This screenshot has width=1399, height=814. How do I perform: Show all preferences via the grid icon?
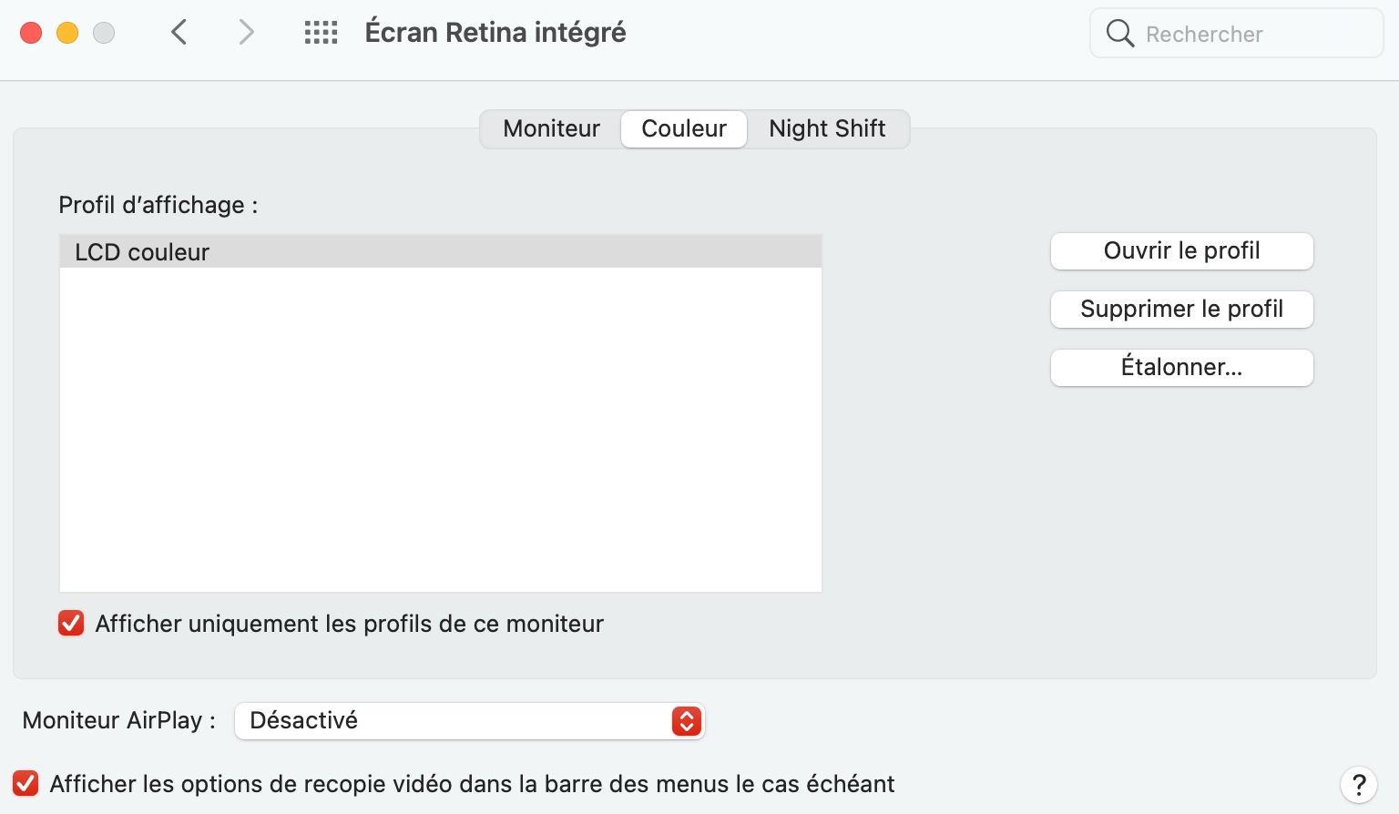[x=321, y=33]
